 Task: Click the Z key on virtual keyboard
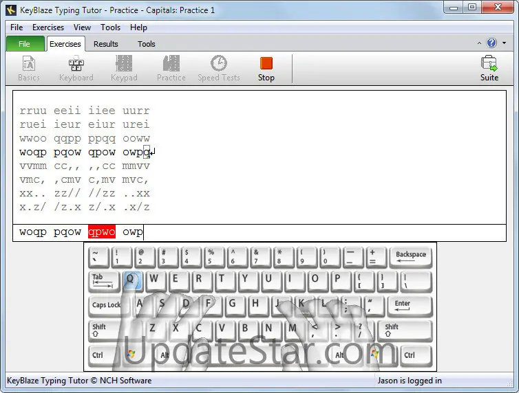click(x=155, y=330)
